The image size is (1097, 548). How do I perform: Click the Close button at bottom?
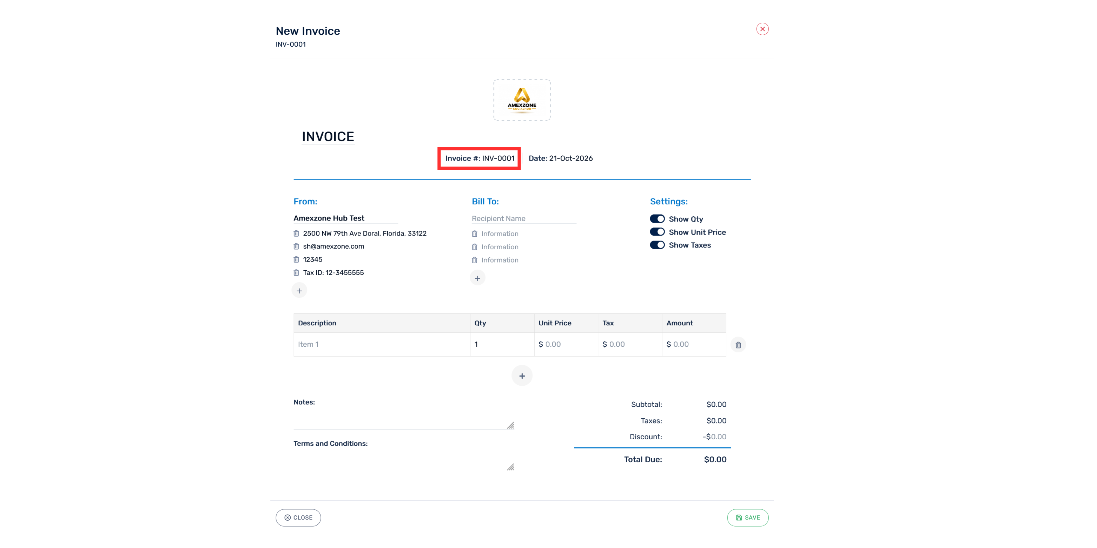(x=298, y=518)
